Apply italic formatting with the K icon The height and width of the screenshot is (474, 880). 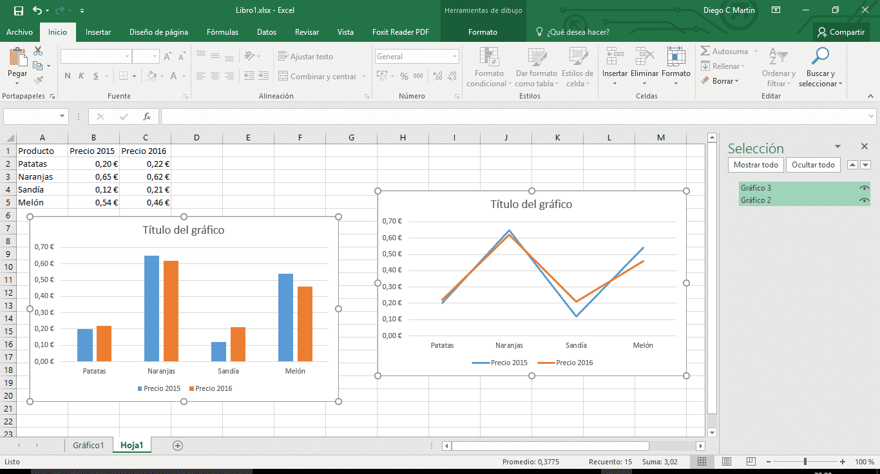pyautogui.click(x=80, y=76)
